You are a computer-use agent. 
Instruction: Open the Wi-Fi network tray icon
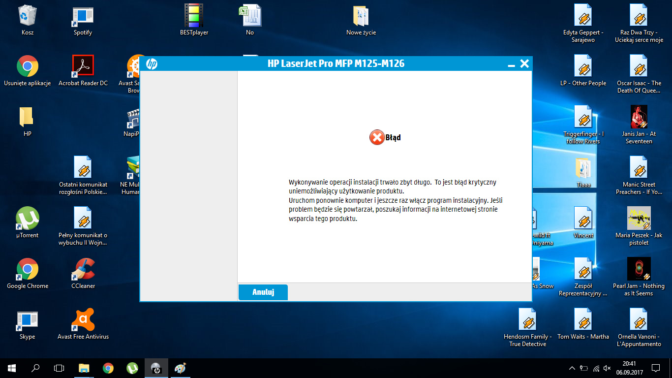(596, 368)
